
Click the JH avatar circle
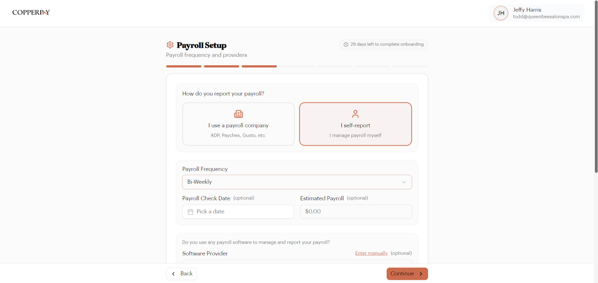pyautogui.click(x=500, y=13)
